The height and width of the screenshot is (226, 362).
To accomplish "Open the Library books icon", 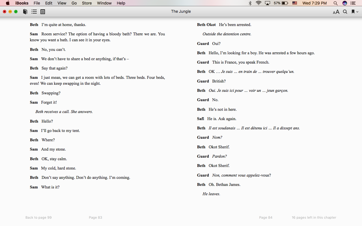I will (x=25, y=12).
